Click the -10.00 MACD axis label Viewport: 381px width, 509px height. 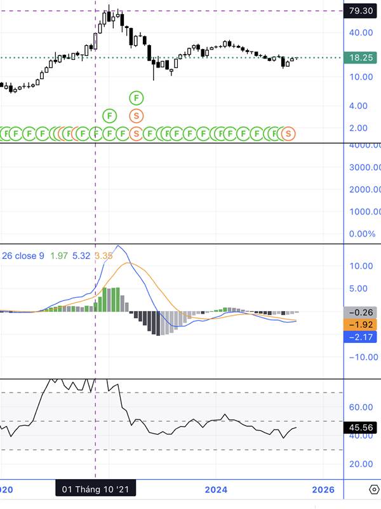[363, 357]
